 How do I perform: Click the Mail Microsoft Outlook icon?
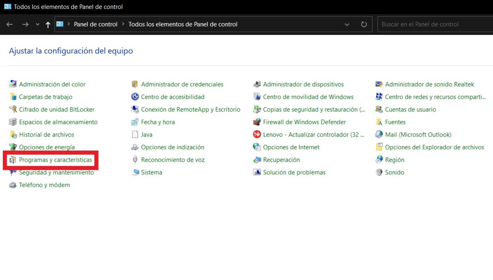tap(379, 135)
